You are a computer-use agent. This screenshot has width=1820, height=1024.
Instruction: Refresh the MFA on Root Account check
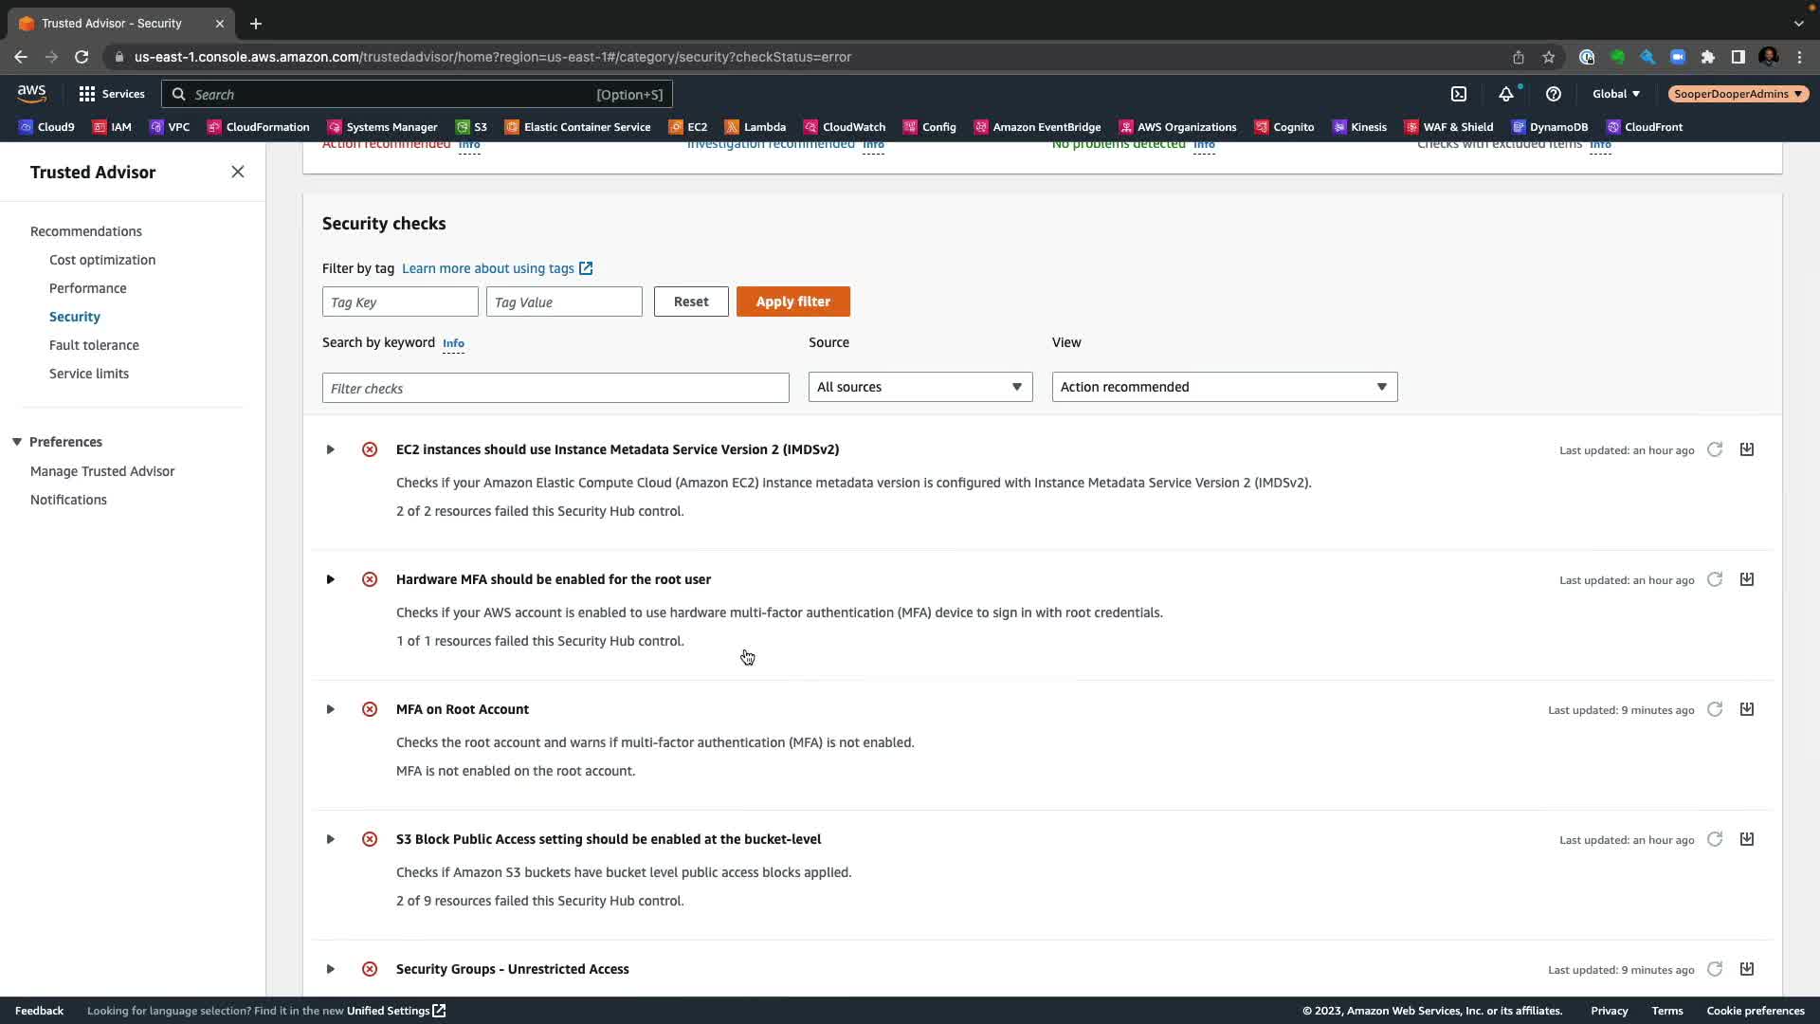(x=1715, y=709)
